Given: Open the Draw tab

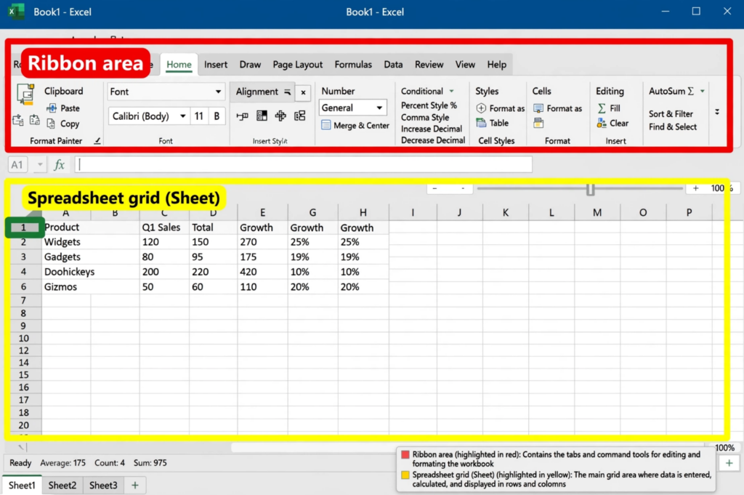Looking at the screenshot, I should [x=250, y=65].
